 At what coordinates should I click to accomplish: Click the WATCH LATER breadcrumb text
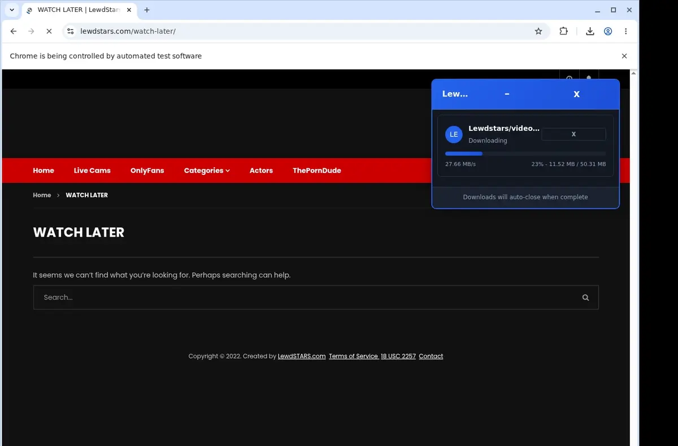(x=86, y=195)
